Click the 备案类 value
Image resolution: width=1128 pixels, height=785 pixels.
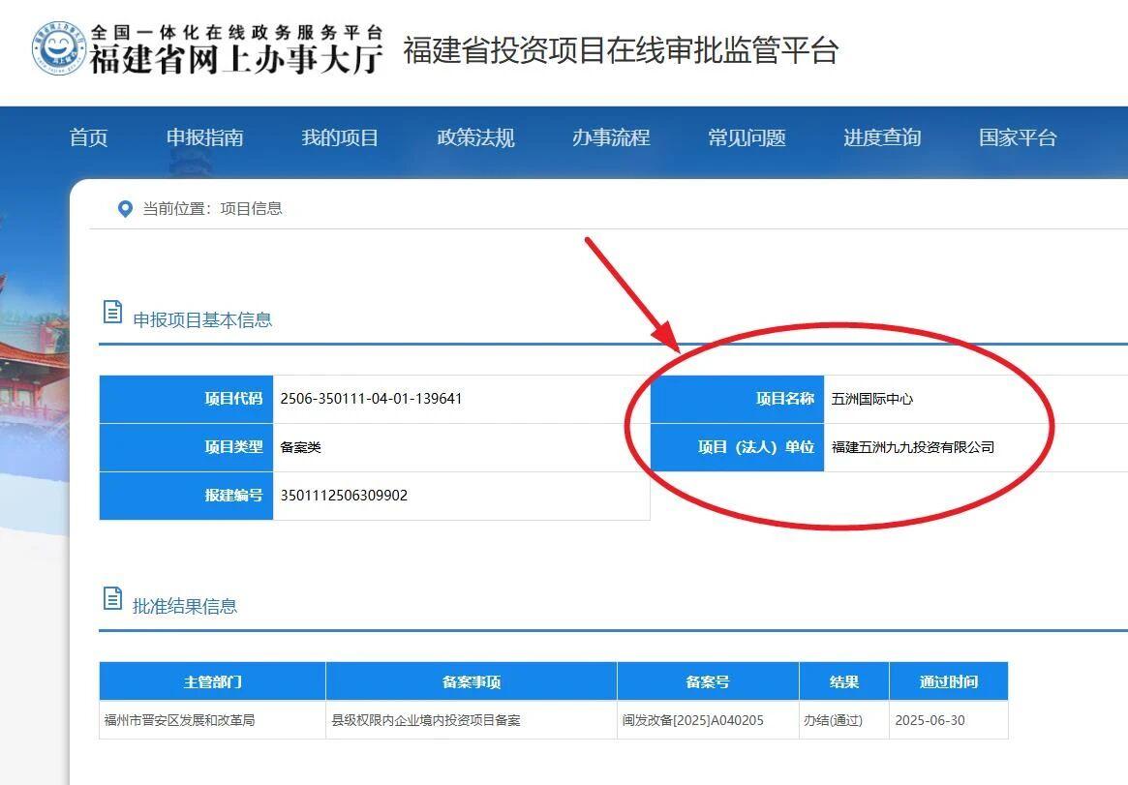301,447
